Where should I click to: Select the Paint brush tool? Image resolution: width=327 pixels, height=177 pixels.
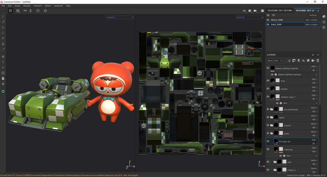(3, 16)
